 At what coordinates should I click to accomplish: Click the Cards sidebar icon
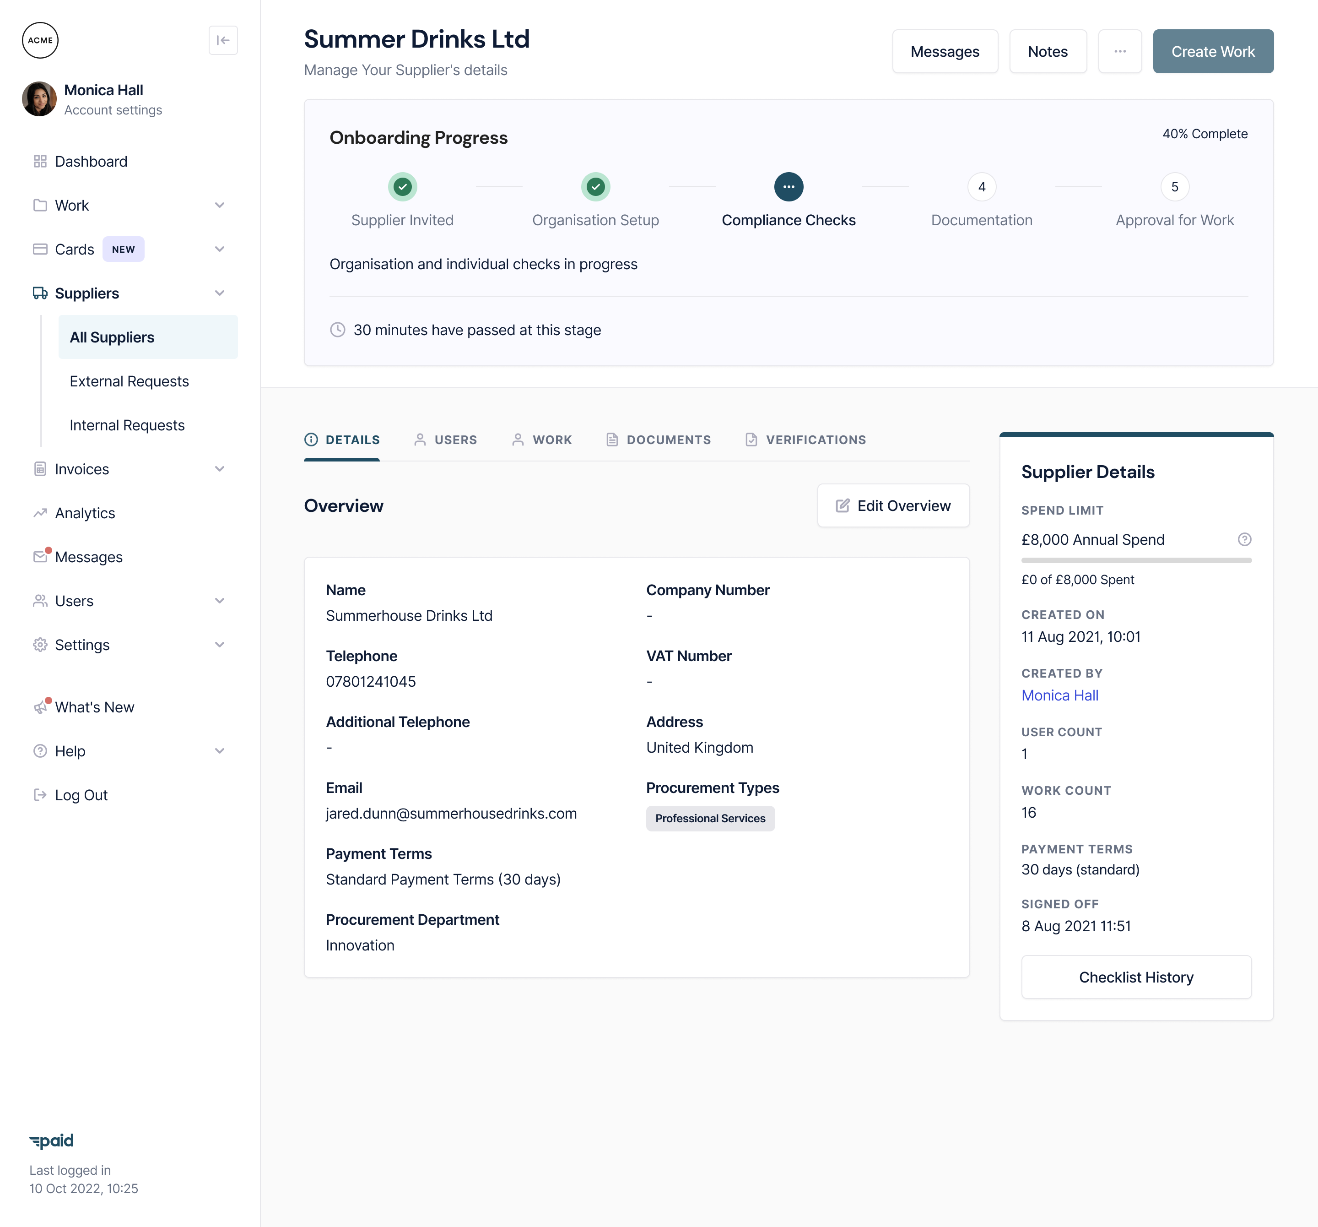point(39,248)
